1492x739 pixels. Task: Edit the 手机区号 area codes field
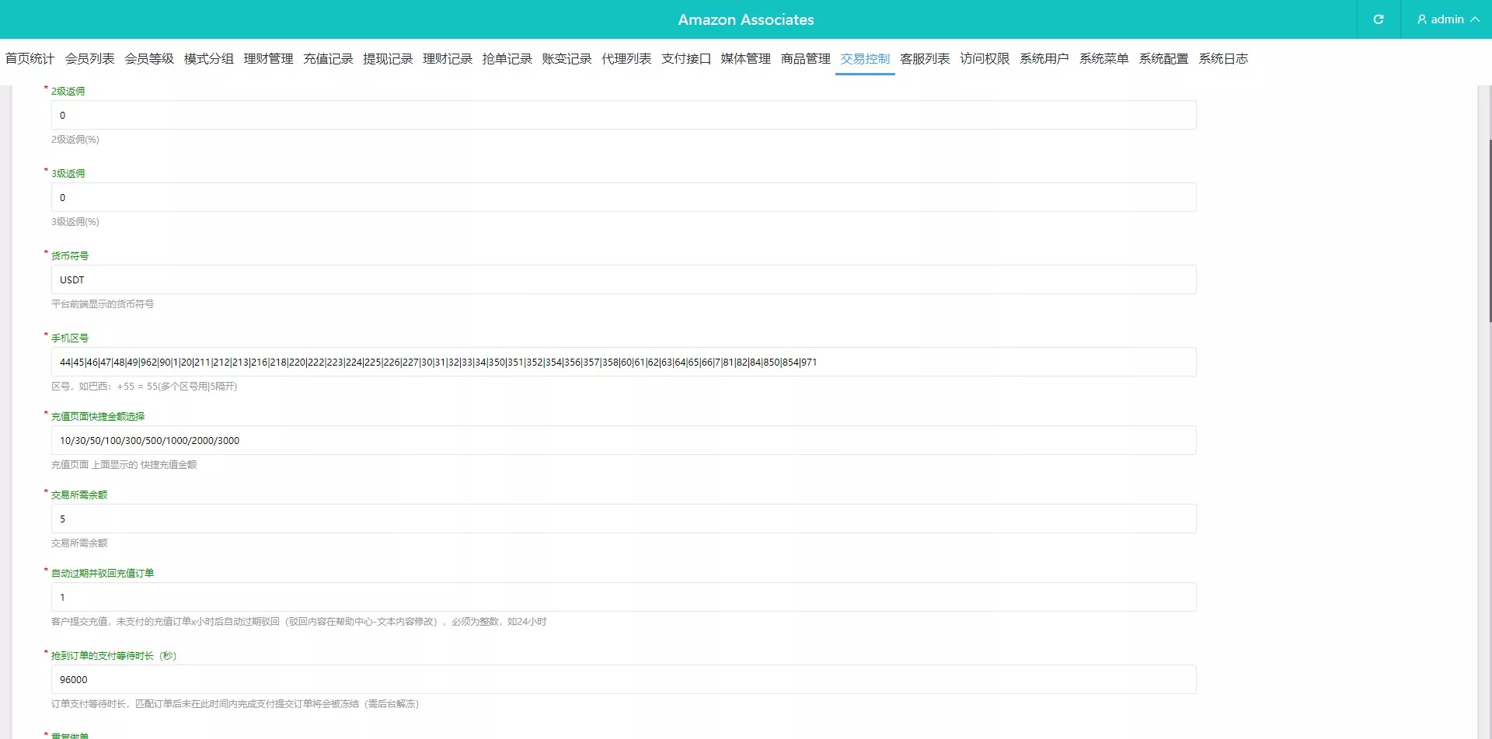623,362
